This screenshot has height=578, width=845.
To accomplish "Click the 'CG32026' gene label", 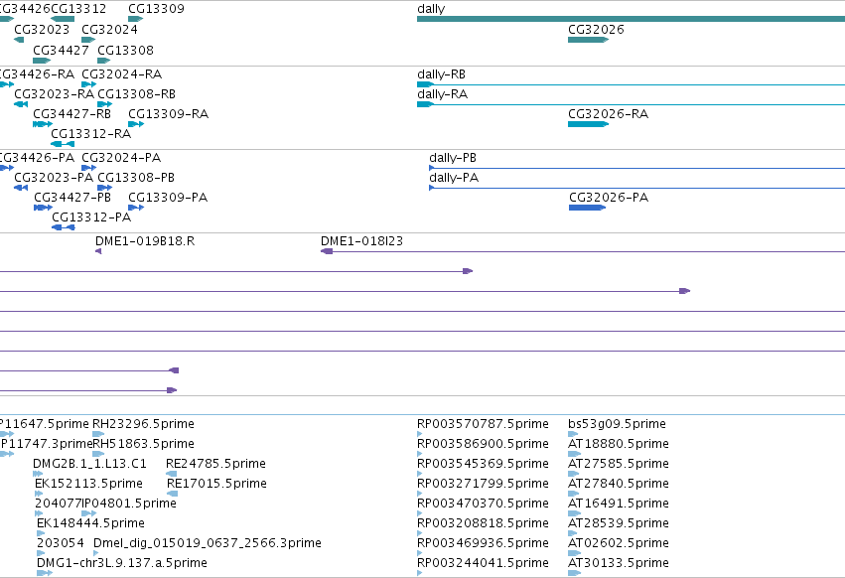I will tap(596, 30).
